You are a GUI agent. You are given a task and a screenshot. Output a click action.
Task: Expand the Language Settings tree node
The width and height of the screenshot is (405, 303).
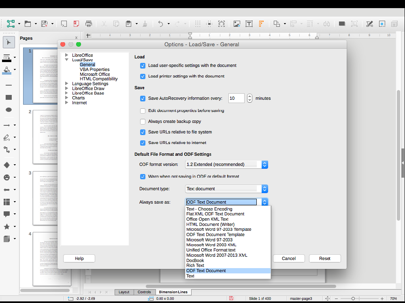[x=67, y=84]
